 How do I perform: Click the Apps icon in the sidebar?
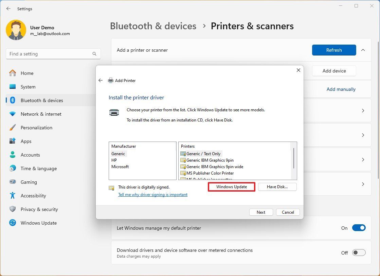(x=13, y=141)
